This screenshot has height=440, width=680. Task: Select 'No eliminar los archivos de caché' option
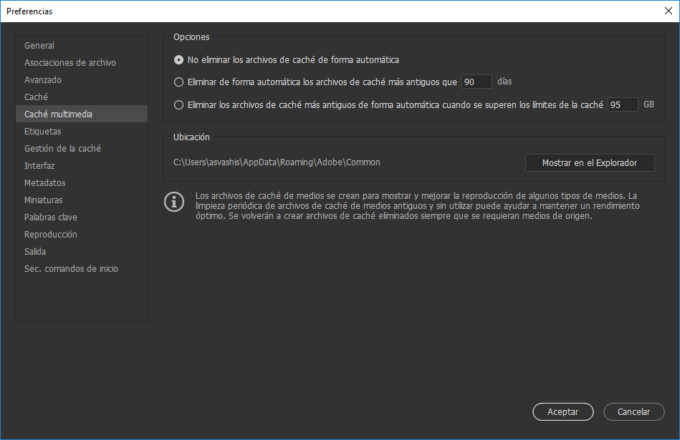pyautogui.click(x=178, y=59)
